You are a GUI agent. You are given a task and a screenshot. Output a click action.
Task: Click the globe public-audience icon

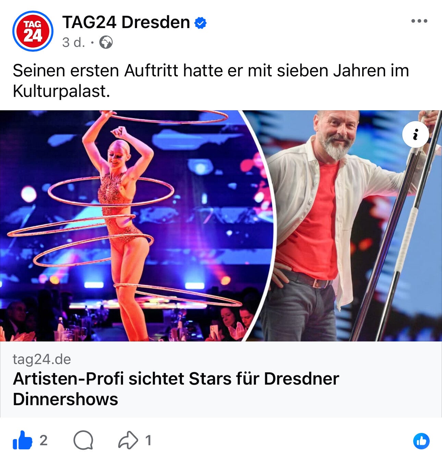(x=106, y=42)
